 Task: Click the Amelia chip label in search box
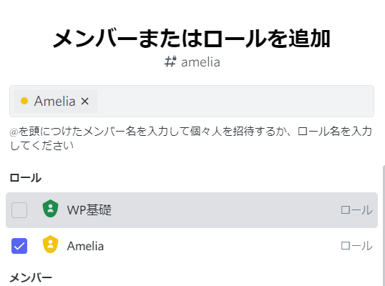(x=54, y=101)
